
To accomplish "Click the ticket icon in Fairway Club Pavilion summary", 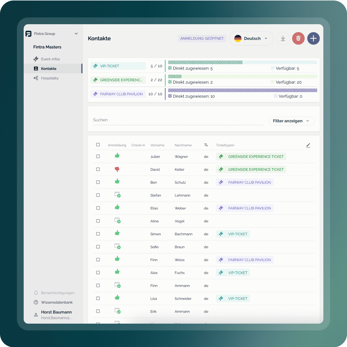I will tap(95, 94).
